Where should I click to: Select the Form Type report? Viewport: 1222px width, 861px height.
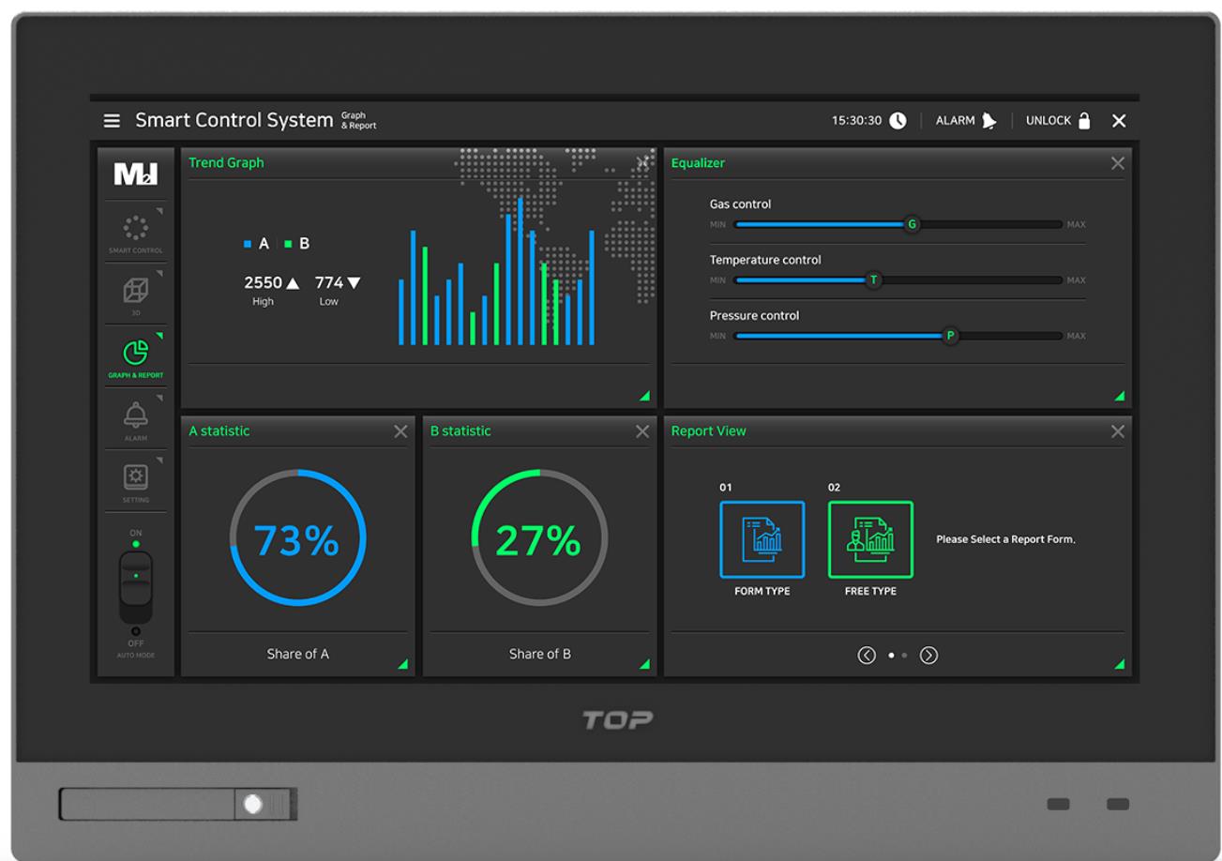pyautogui.click(x=762, y=540)
